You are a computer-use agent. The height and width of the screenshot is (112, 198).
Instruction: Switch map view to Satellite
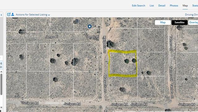pos(179,22)
